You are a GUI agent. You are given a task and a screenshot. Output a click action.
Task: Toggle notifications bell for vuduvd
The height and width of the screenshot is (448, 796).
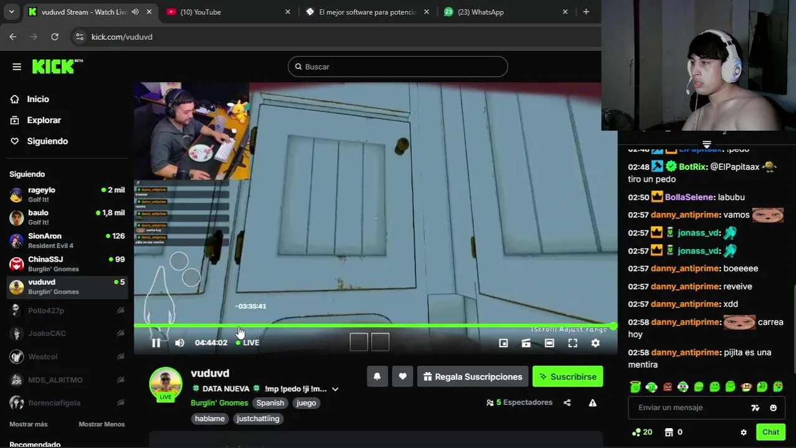[x=377, y=376]
